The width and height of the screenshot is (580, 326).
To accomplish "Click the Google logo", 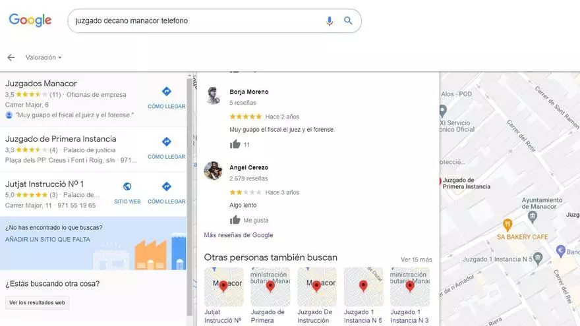I will [x=30, y=20].
